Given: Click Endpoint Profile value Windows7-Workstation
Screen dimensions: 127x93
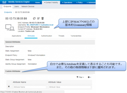Looking at the screenshot, I should click(x=40, y=27).
